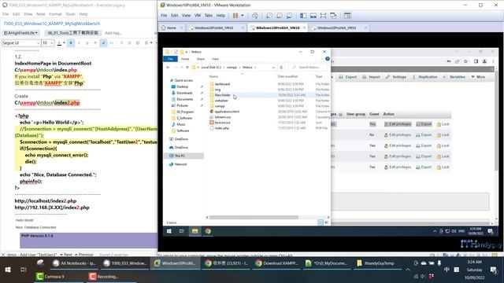Take a VMware snapshot icon

point(269,16)
